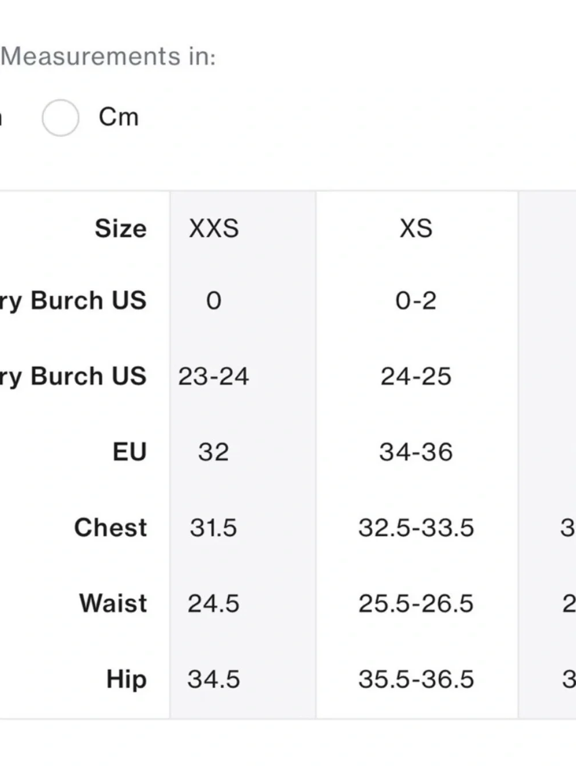The image size is (576, 769).
Task: Click the XXS waist value 24.5
Action: click(x=214, y=603)
